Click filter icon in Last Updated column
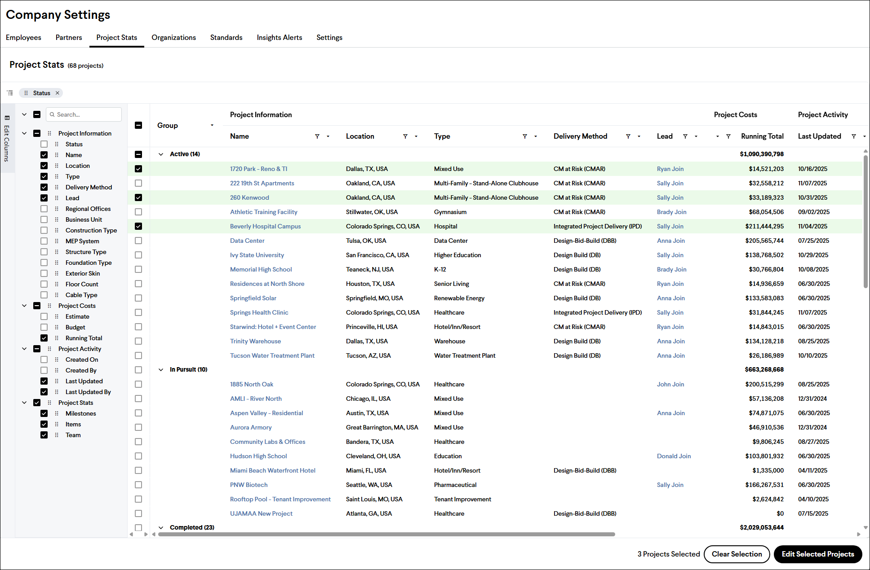Screen dimensions: 870x570 (x=853, y=136)
